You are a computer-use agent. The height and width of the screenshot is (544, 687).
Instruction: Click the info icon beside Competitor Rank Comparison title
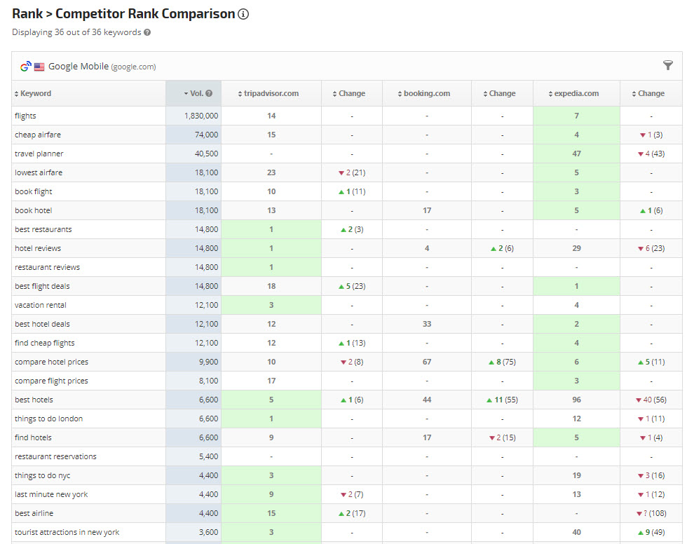(243, 14)
